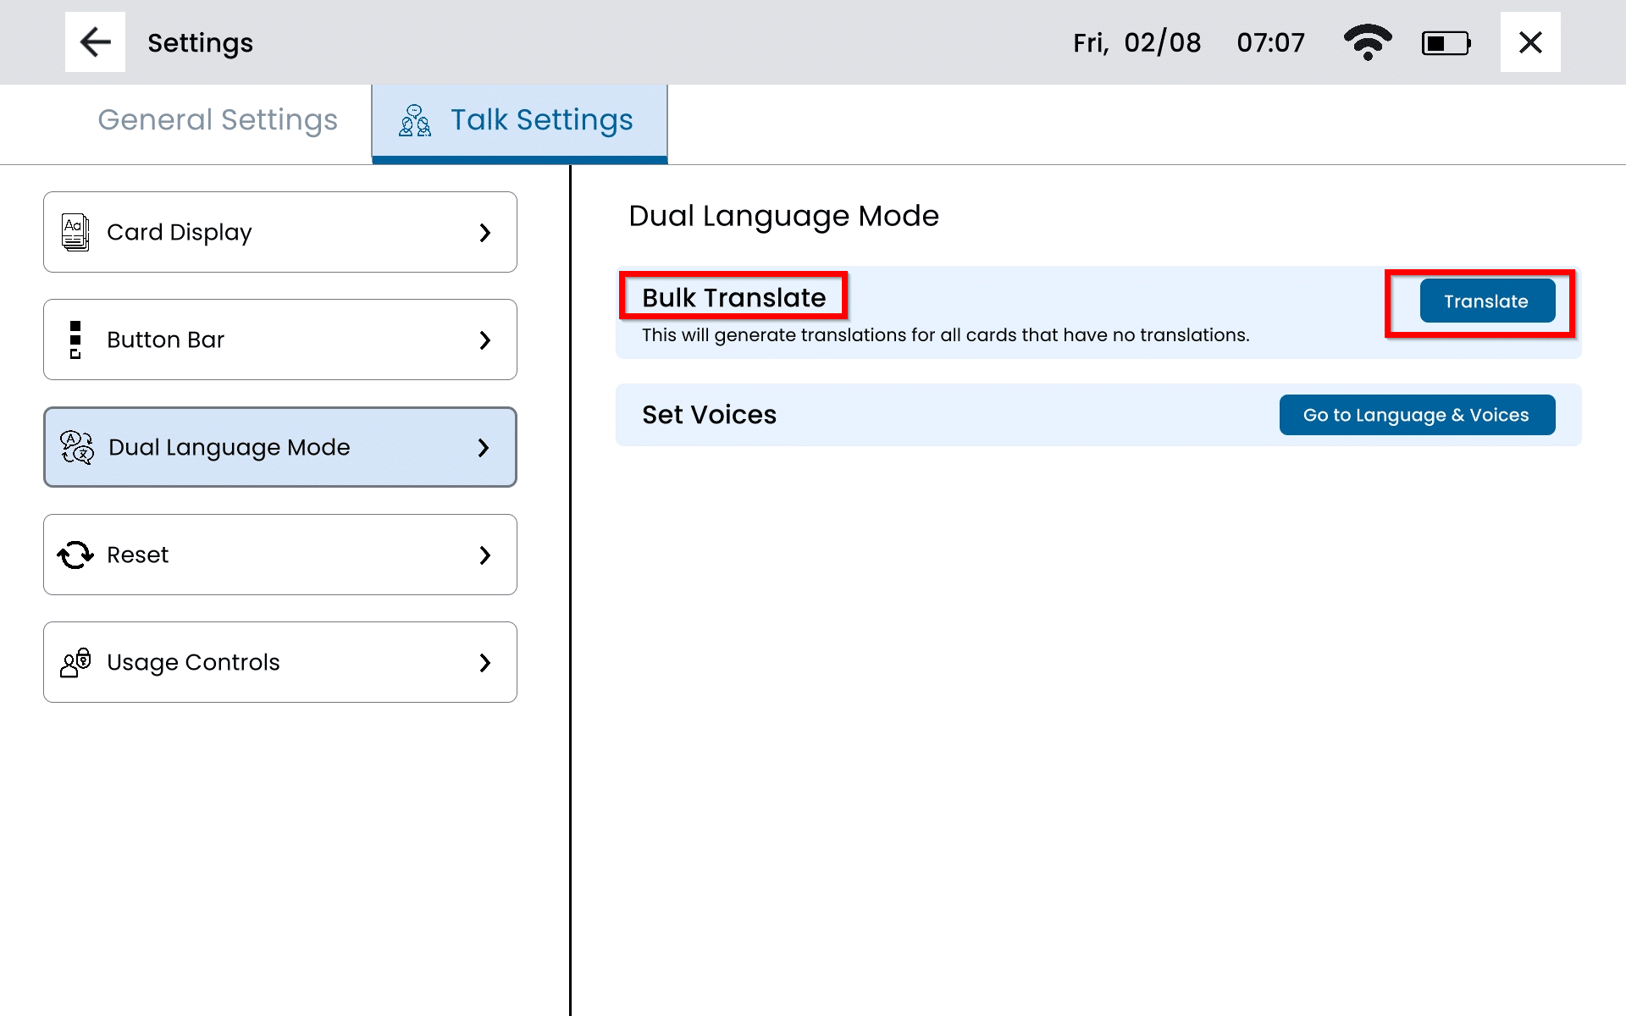This screenshot has width=1626, height=1016.
Task: Expand the Button Bar chevron
Action: coord(484,340)
